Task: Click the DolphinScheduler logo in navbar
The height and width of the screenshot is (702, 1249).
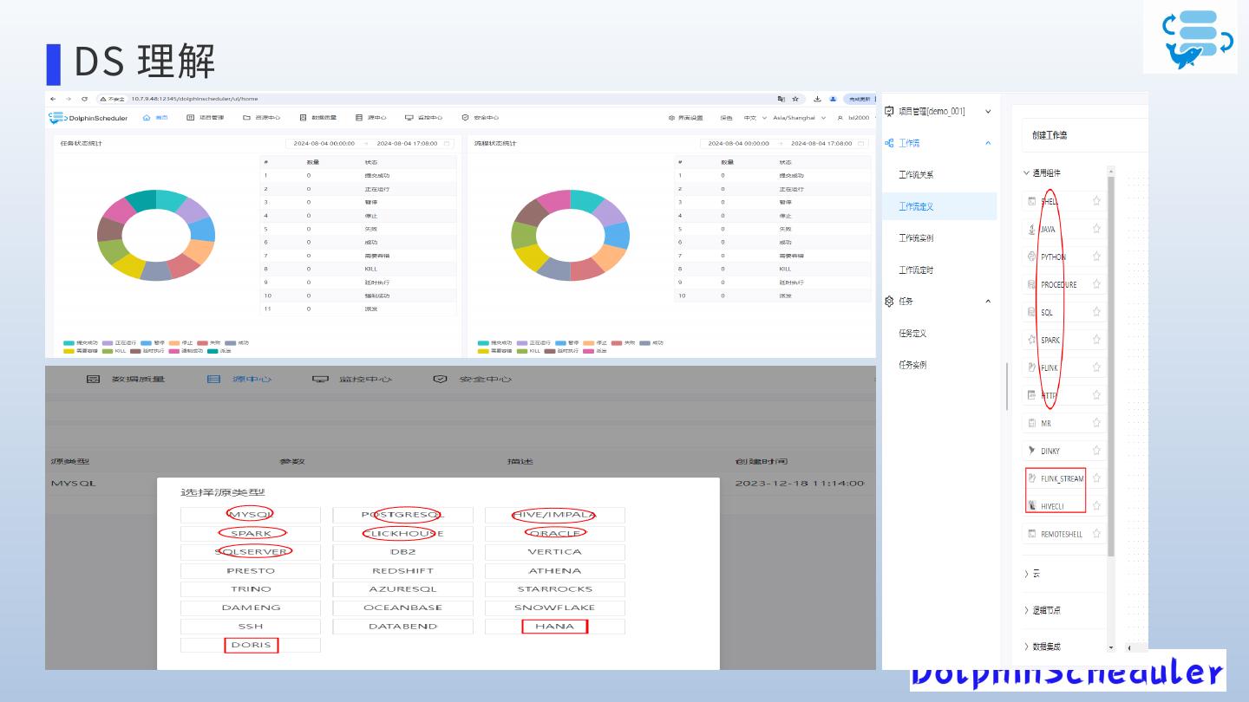Action: (88, 118)
